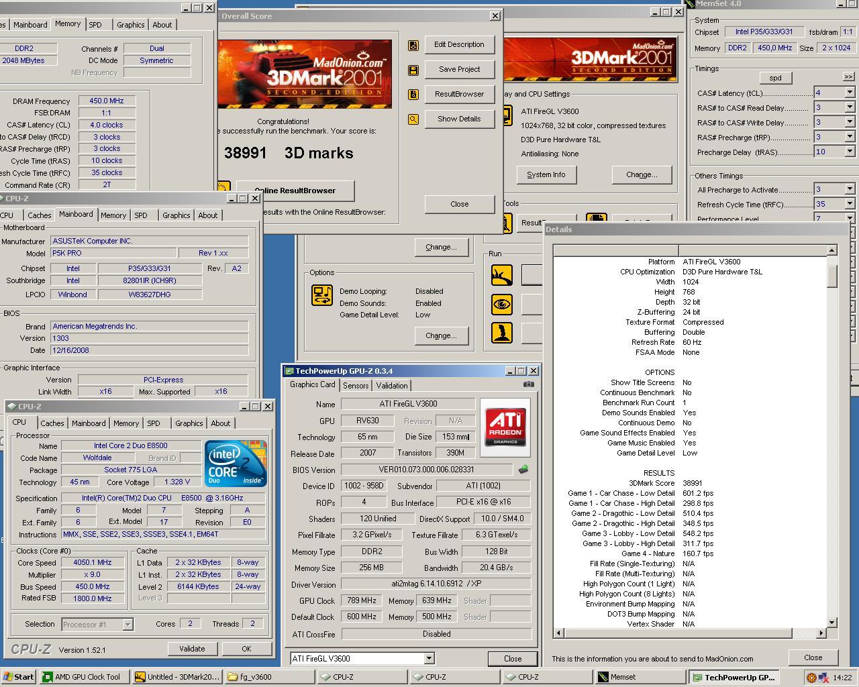The image size is (859, 687).
Task: Click the benchmark run icon in 3DMark
Action: 501,275
